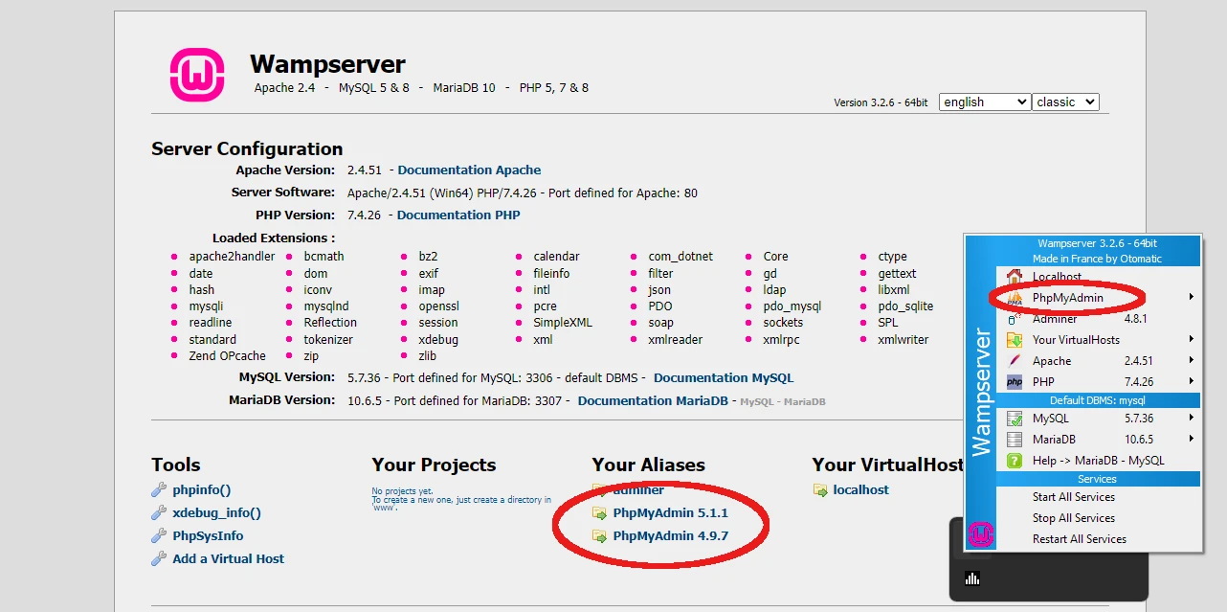1227x612 pixels.
Task: Click the MySQL database icon with green checkmark
Action: click(x=1015, y=419)
